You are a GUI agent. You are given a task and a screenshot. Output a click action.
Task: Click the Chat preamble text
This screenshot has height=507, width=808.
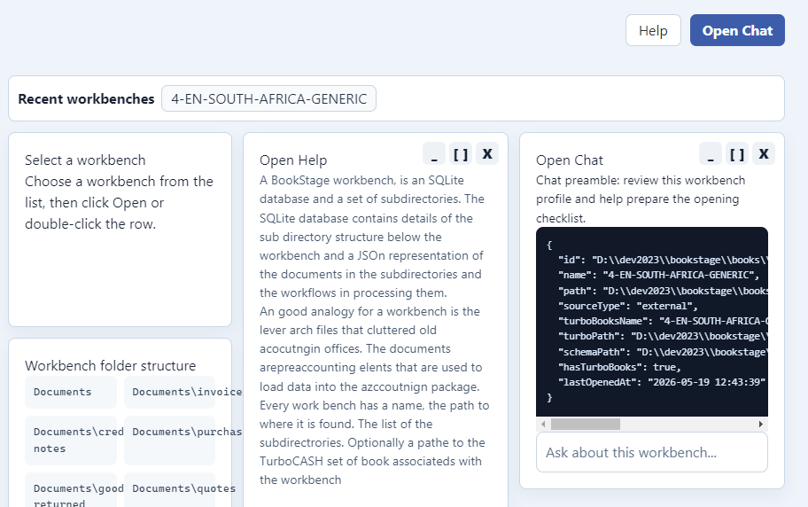641,199
